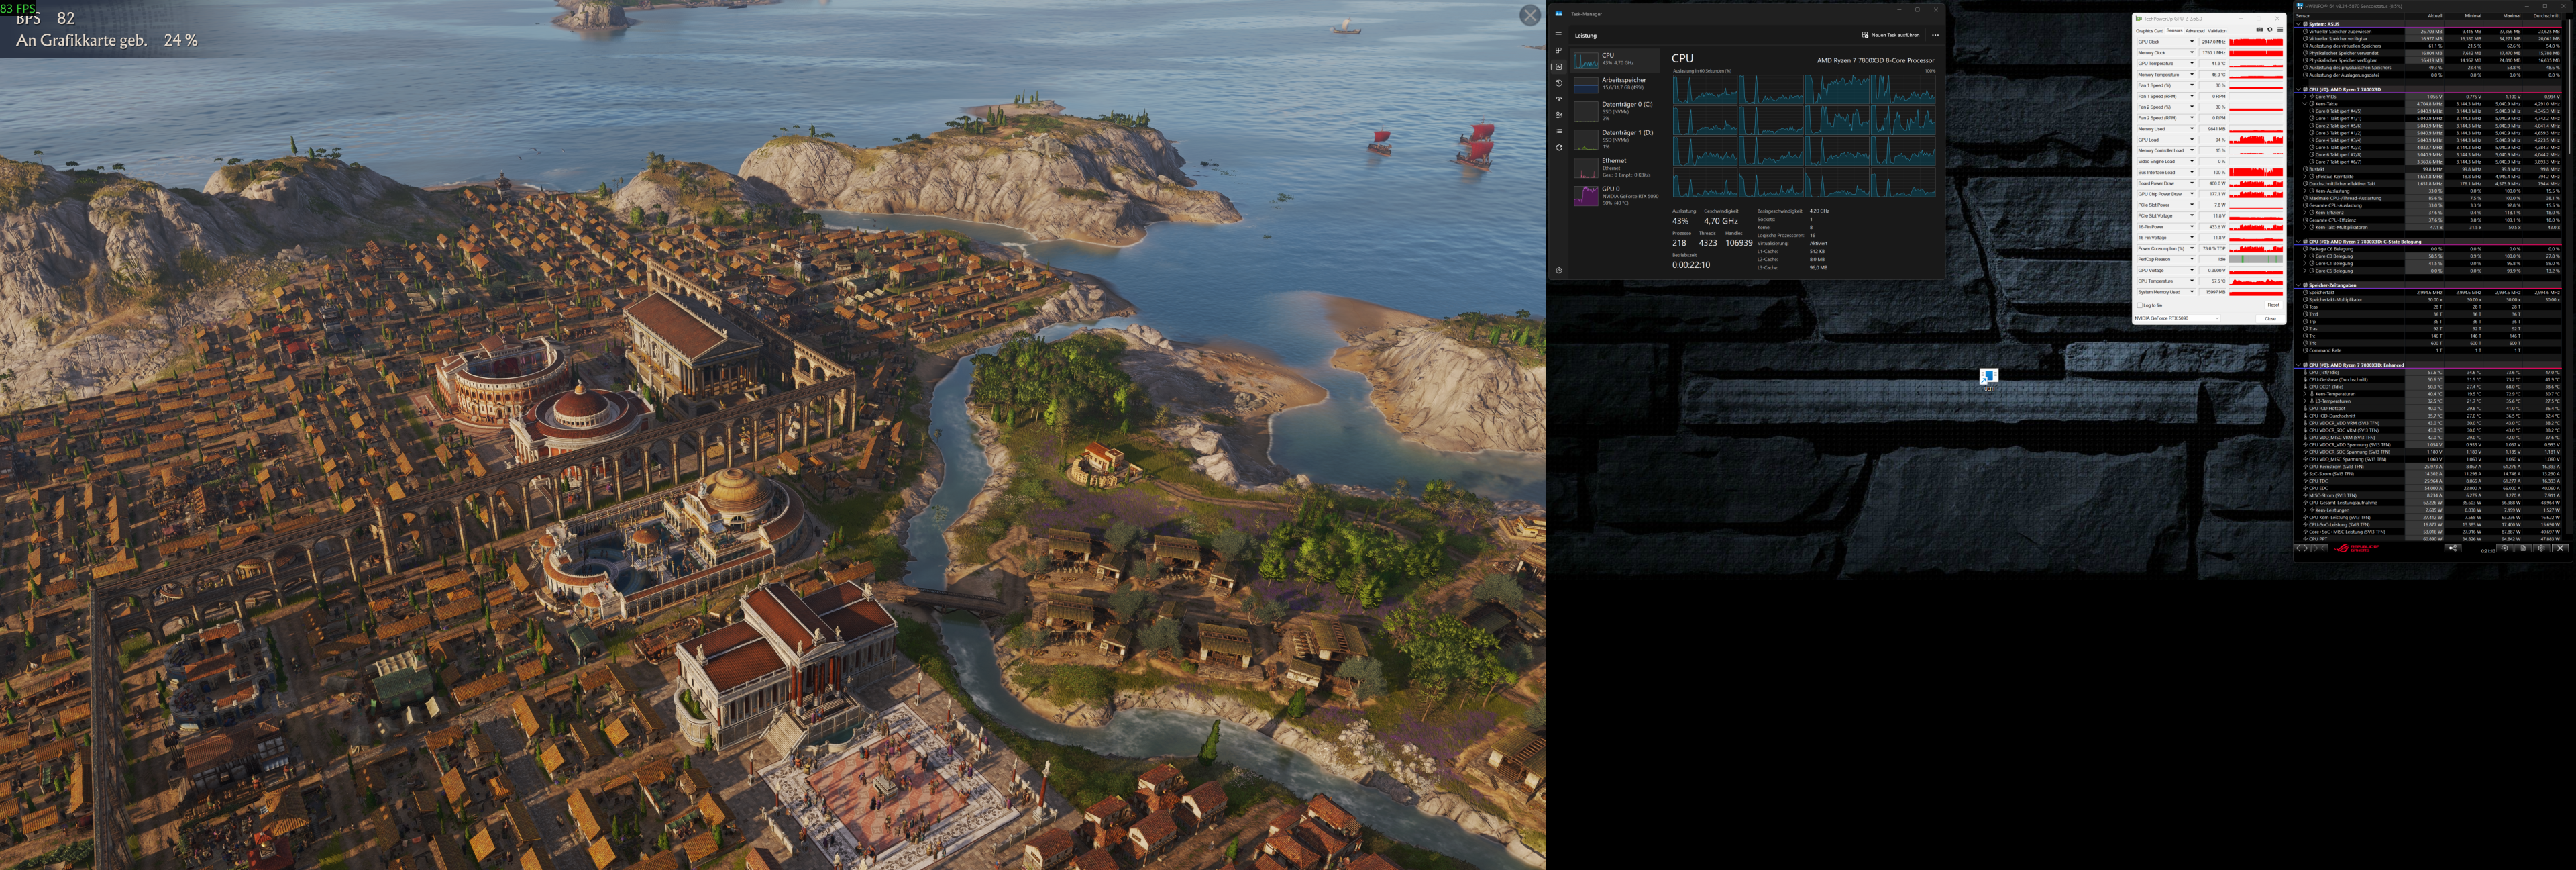Open the Services sidebar icon in Task Manager

pyautogui.click(x=1558, y=147)
